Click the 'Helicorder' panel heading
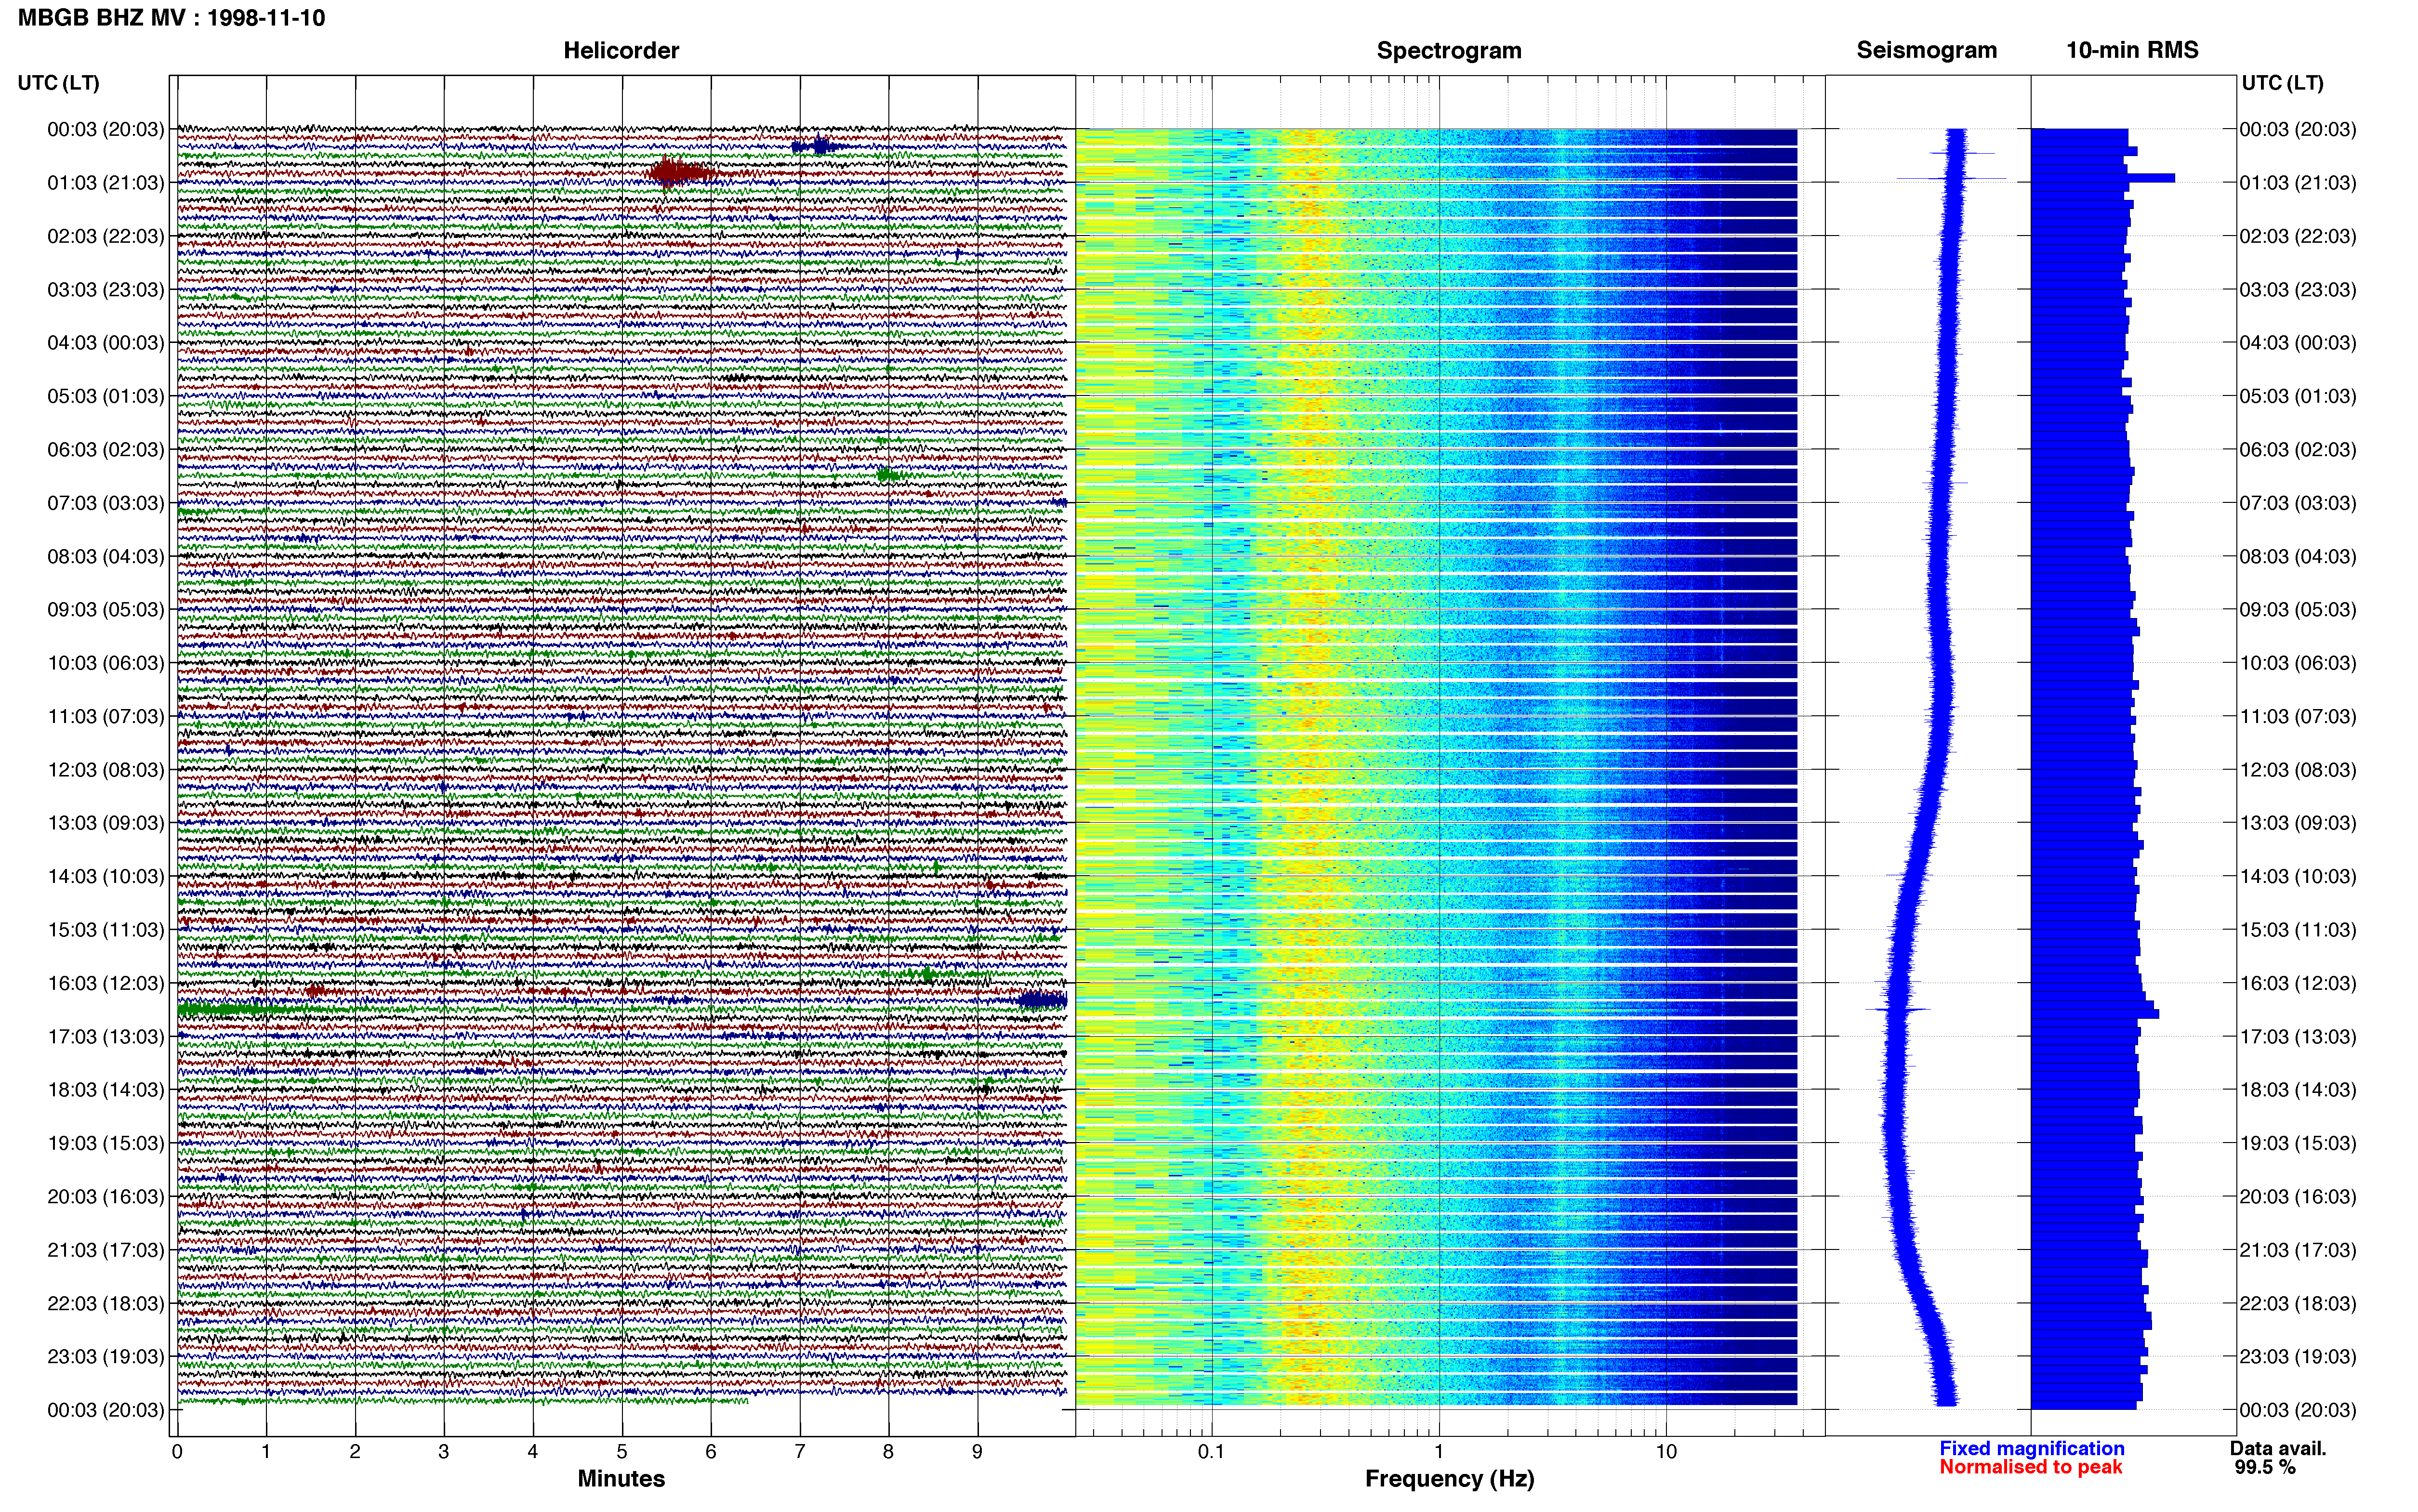This screenshot has width=2418, height=1512. click(621, 50)
